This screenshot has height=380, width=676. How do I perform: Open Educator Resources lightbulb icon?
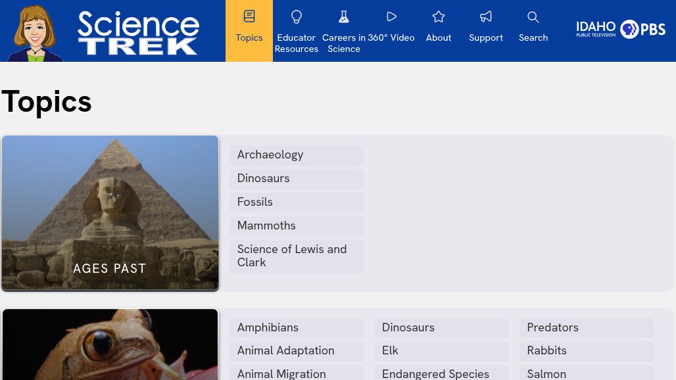tap(297, 17)
